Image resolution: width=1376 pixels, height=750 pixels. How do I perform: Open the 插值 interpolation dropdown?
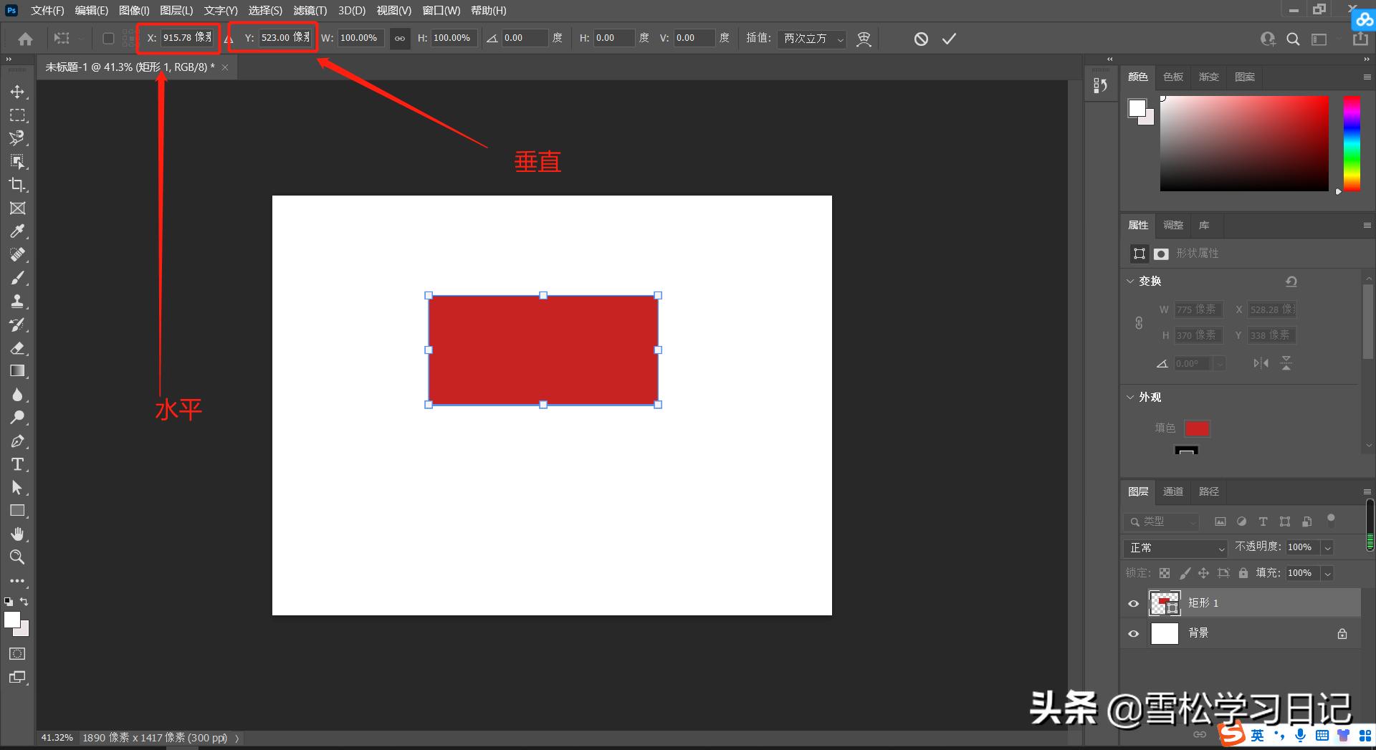813,39
